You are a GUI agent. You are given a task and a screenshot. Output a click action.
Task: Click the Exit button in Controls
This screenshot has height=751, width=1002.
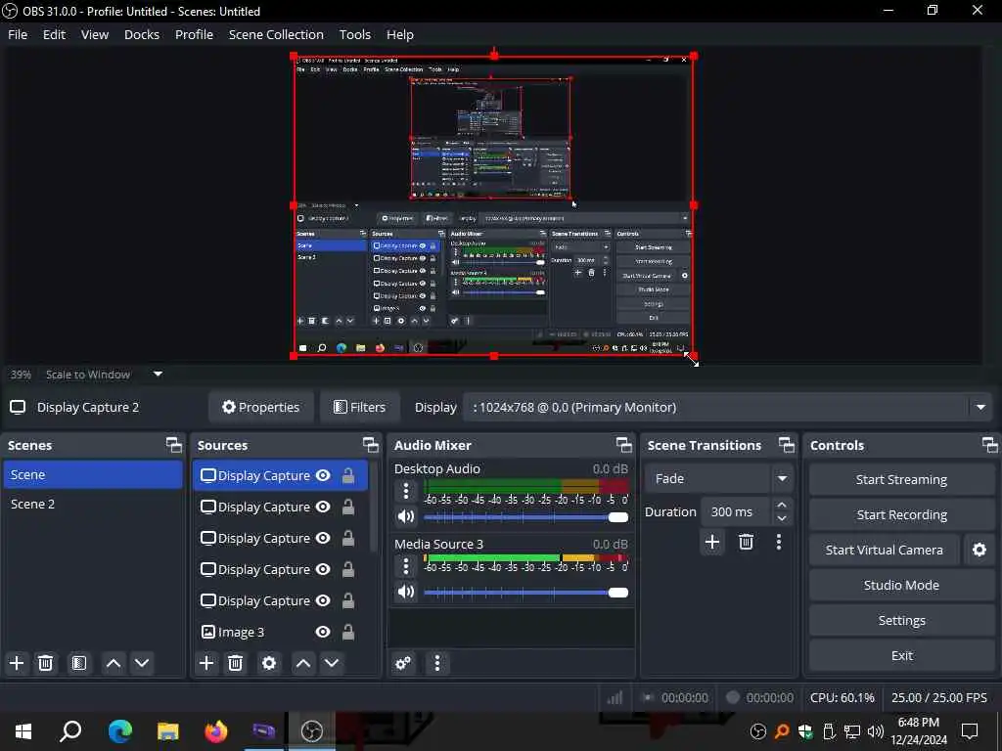click(x=901, y=655)
